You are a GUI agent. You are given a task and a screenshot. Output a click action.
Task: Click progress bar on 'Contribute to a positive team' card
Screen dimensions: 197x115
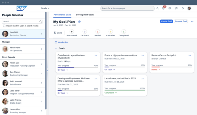point(78,67)
